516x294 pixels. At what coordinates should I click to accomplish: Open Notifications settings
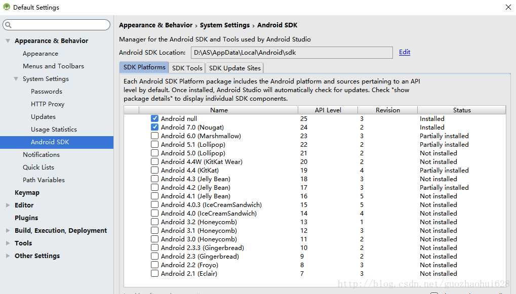pyautogui.click(x=41, y=154)
